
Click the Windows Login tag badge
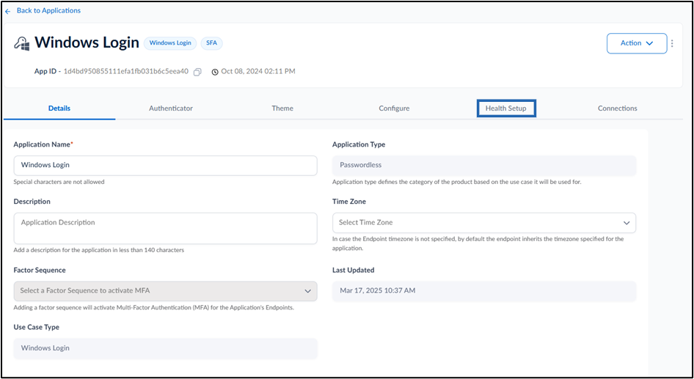[x=170, y=43]
